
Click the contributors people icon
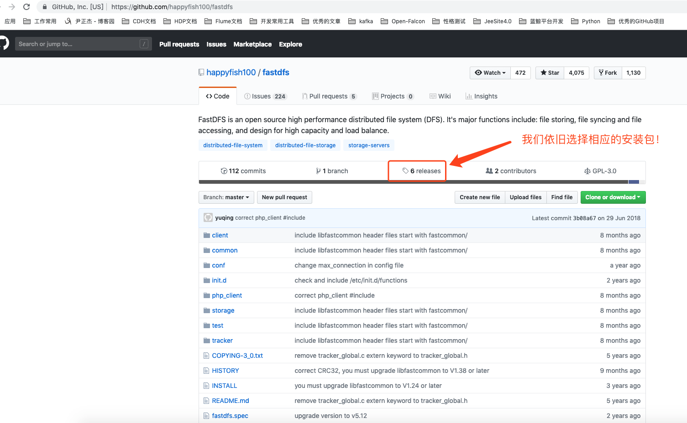(x=489, y=171)
